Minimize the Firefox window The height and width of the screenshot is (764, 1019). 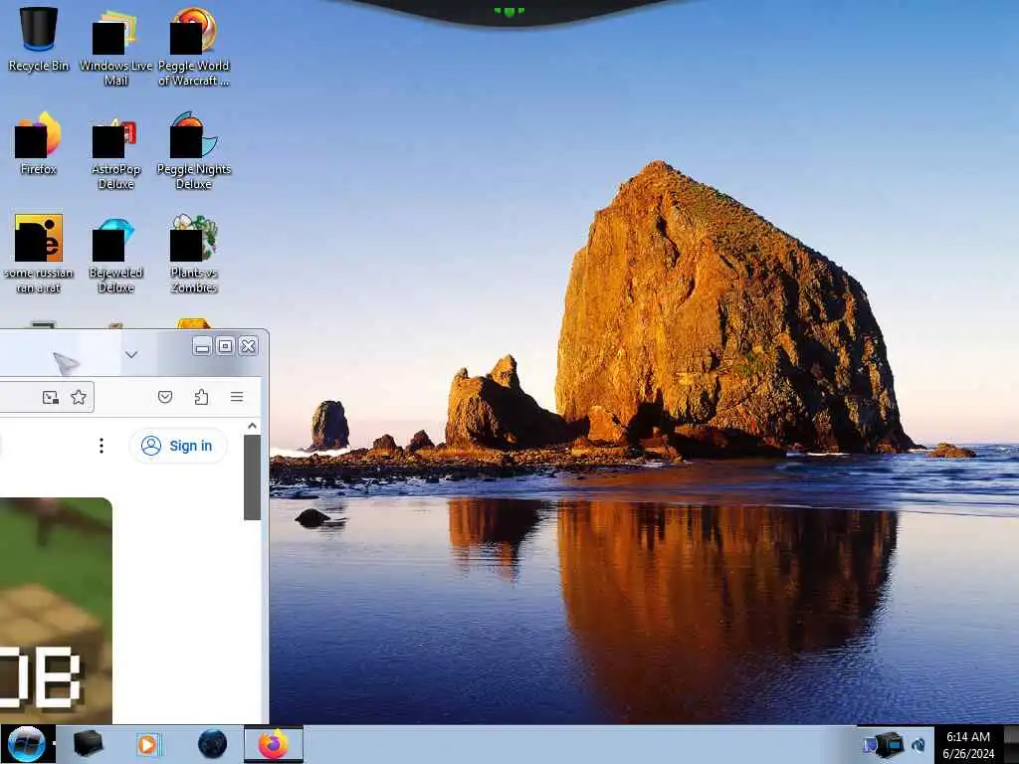(x=202, y=346)
